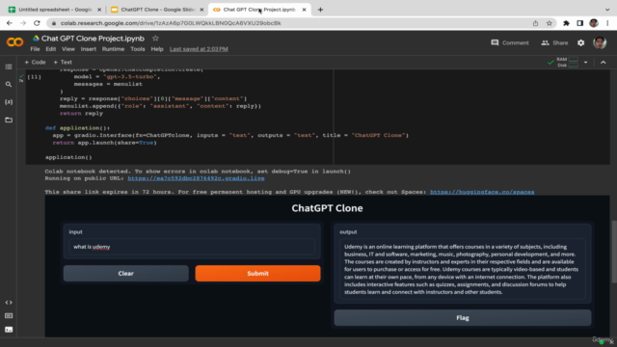617x347 pixels.
Task: Open the Edit menu
Action: click(51, 49)
